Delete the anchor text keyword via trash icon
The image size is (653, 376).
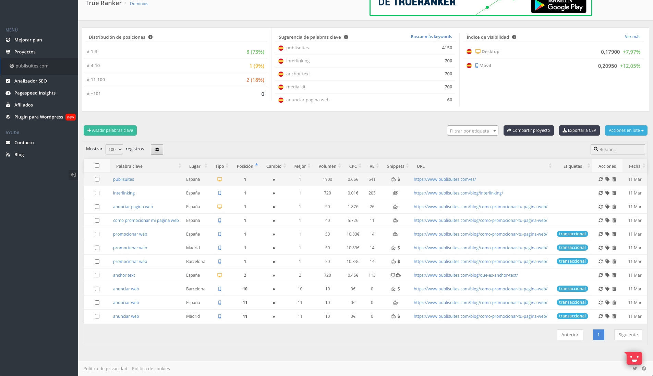point(614,275)
